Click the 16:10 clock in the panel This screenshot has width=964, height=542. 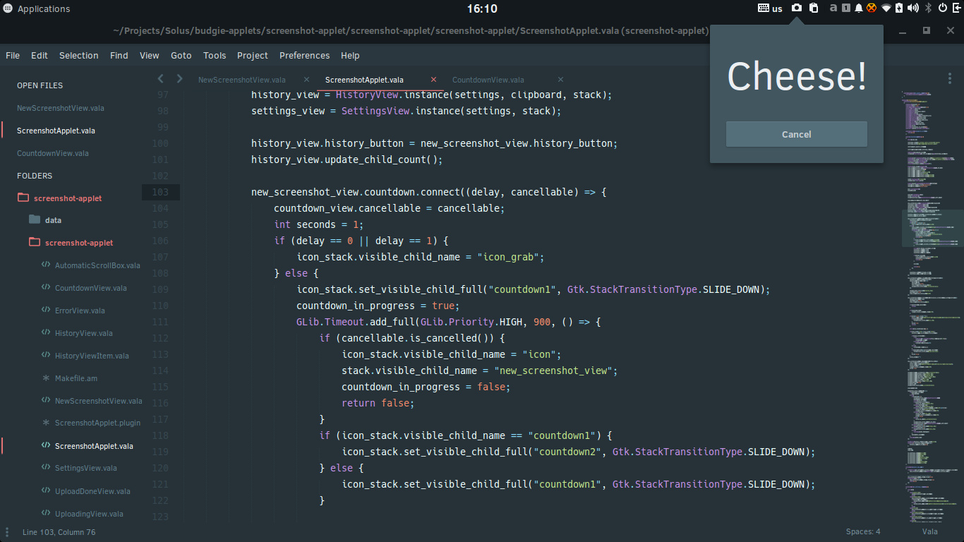tap(482, 8)
